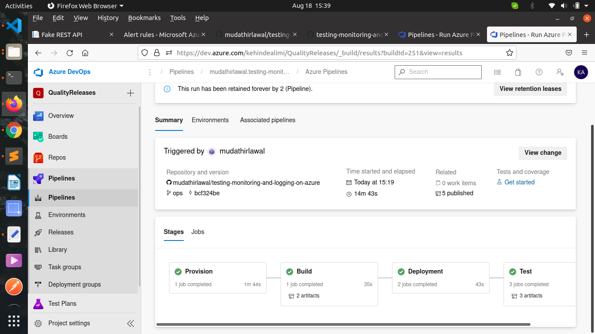The image size is (595, 334).
Task: Collapse the sidebar with double chevron
Action: pos(130,323)
